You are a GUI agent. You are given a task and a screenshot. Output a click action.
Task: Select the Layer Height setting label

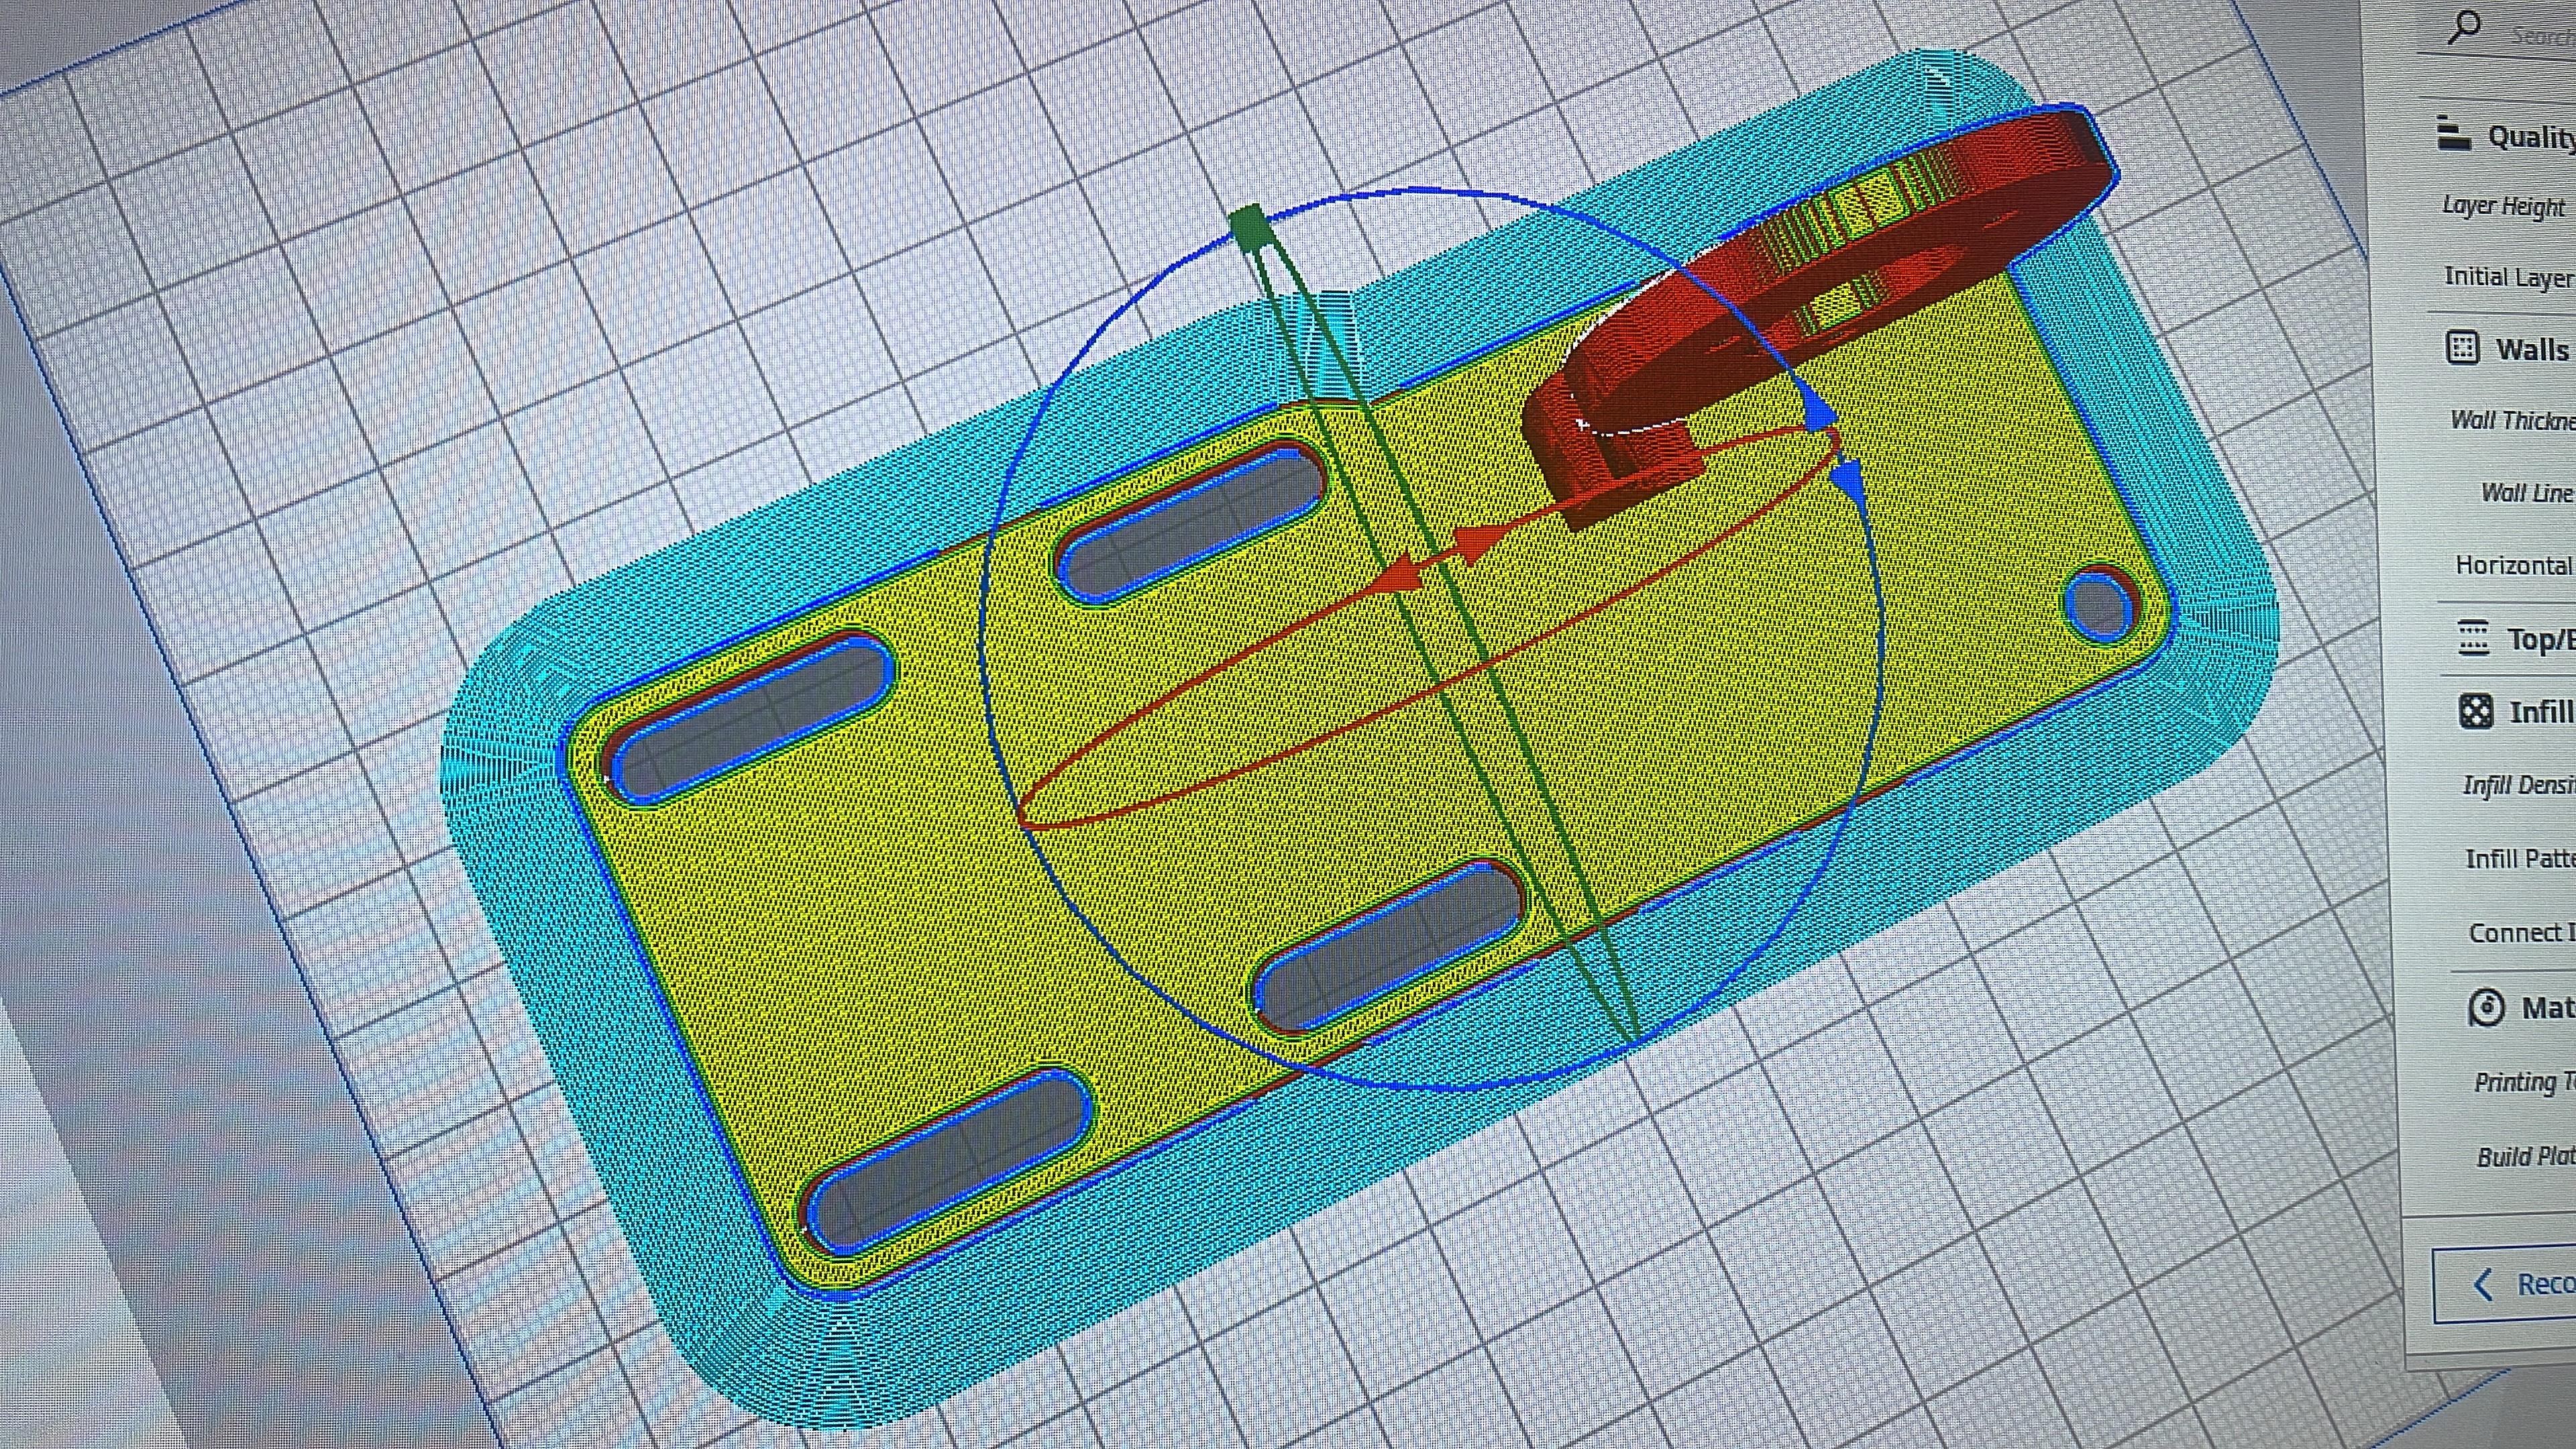pos(2503,205)
